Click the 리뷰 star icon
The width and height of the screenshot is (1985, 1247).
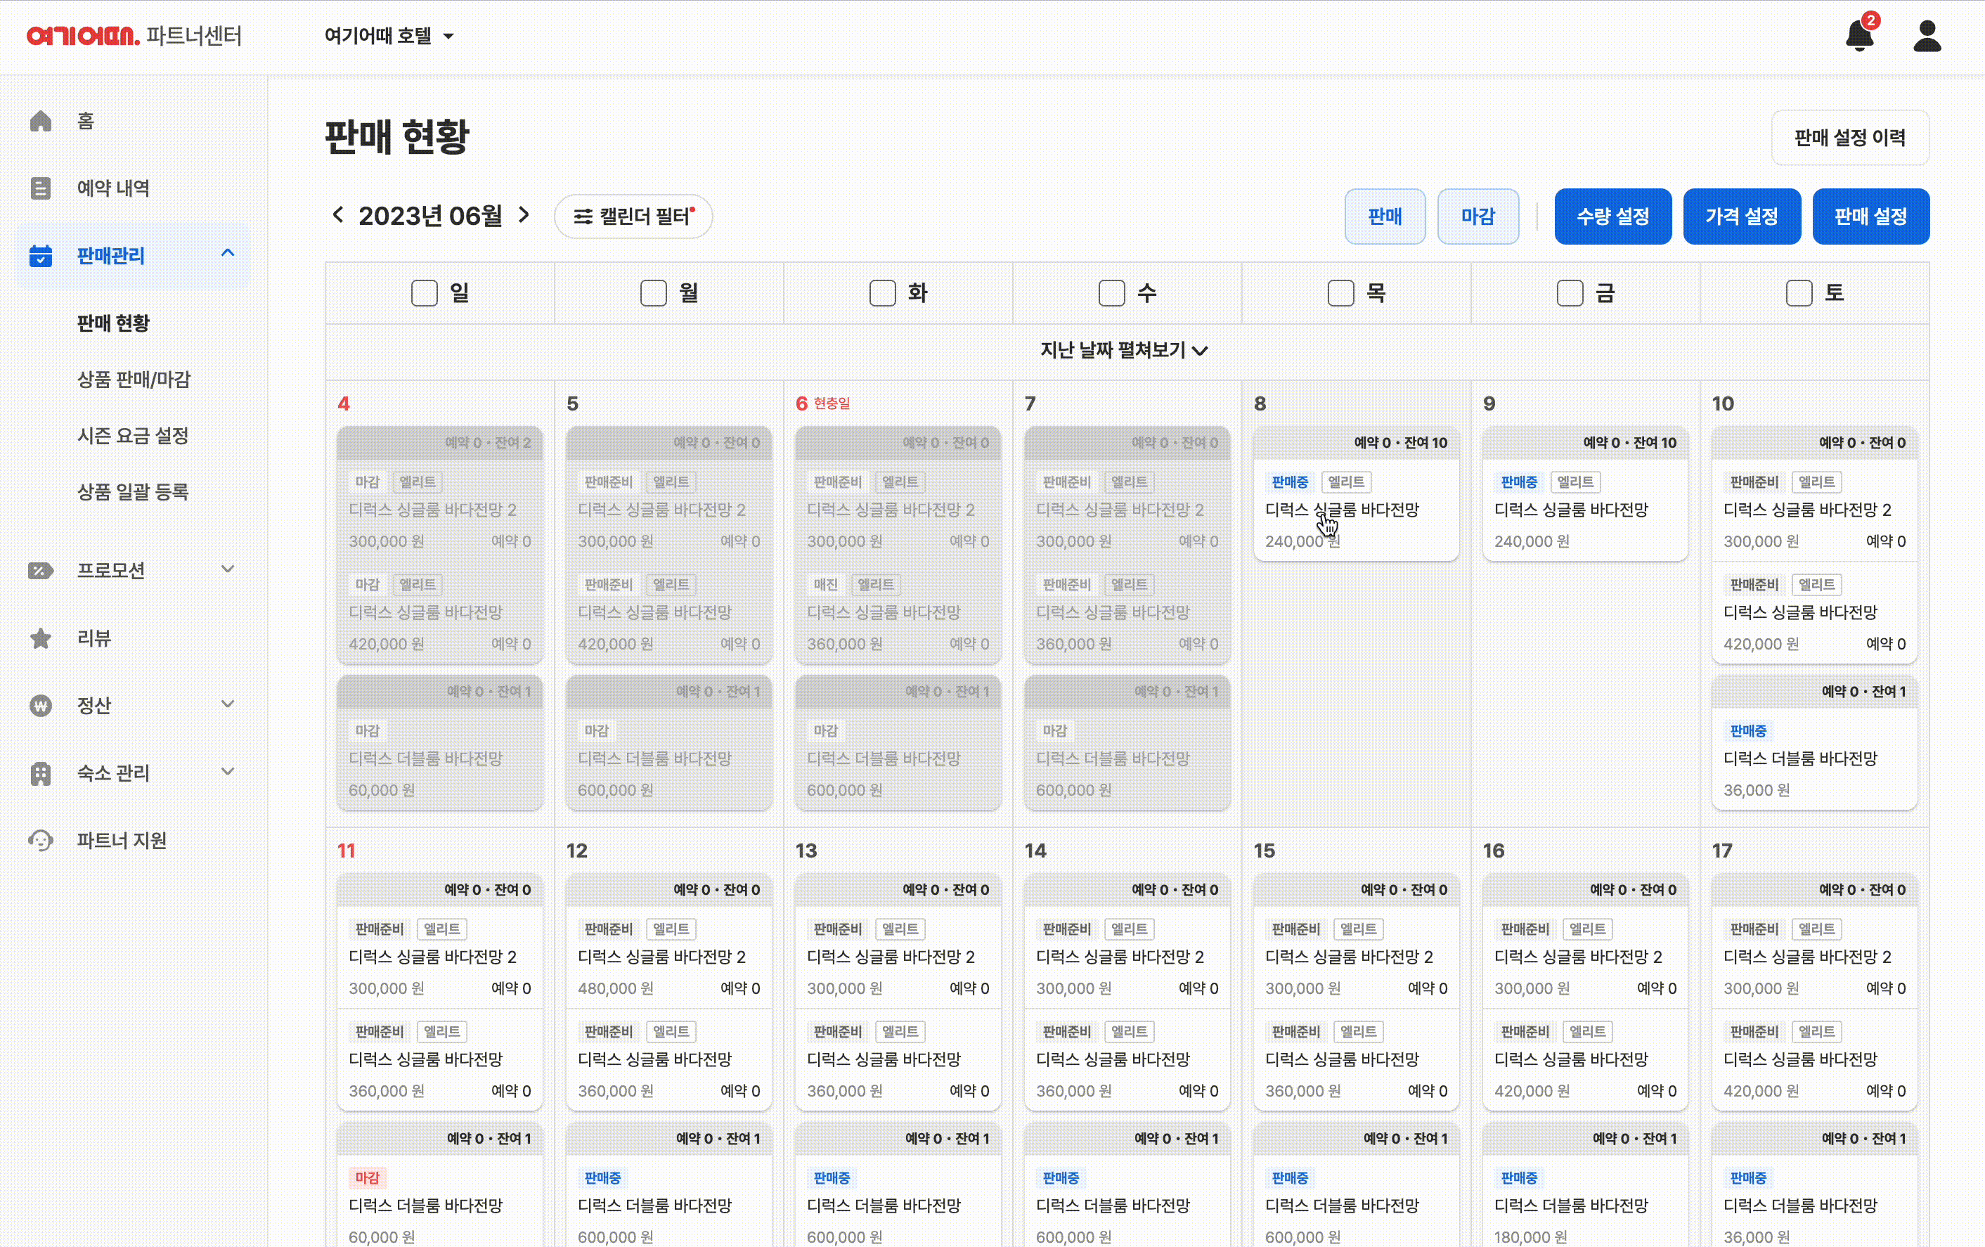point(40,638)
